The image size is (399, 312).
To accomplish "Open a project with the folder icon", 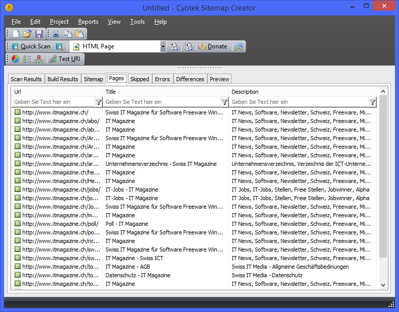I will (x=27, y=34).
